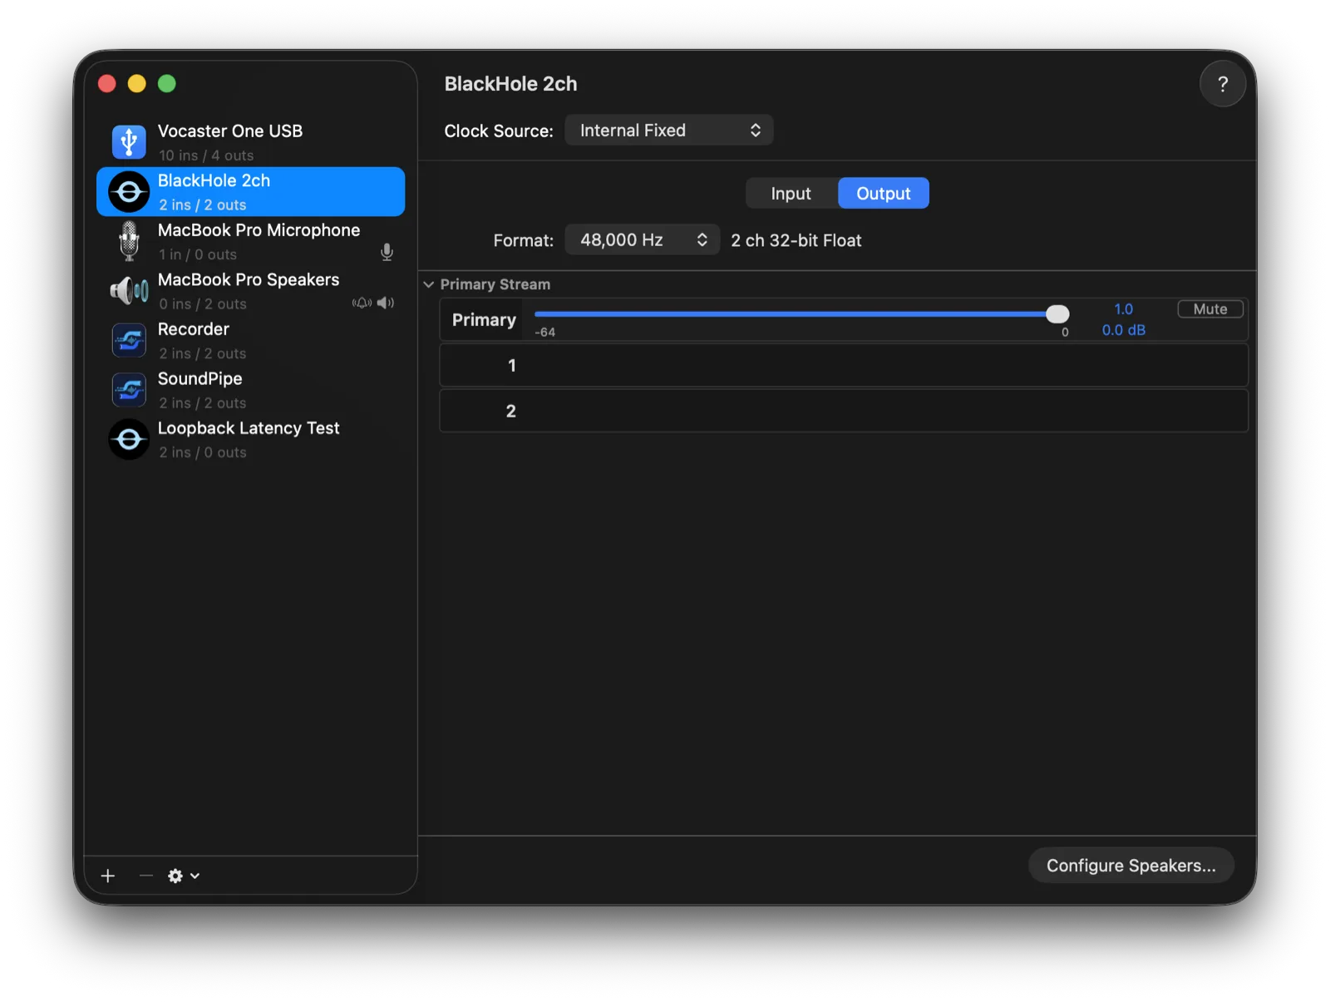Viewport: 1330px width, 1002px height.
Task: Select Recorder device name in list
Action: [x=194, y=329]
